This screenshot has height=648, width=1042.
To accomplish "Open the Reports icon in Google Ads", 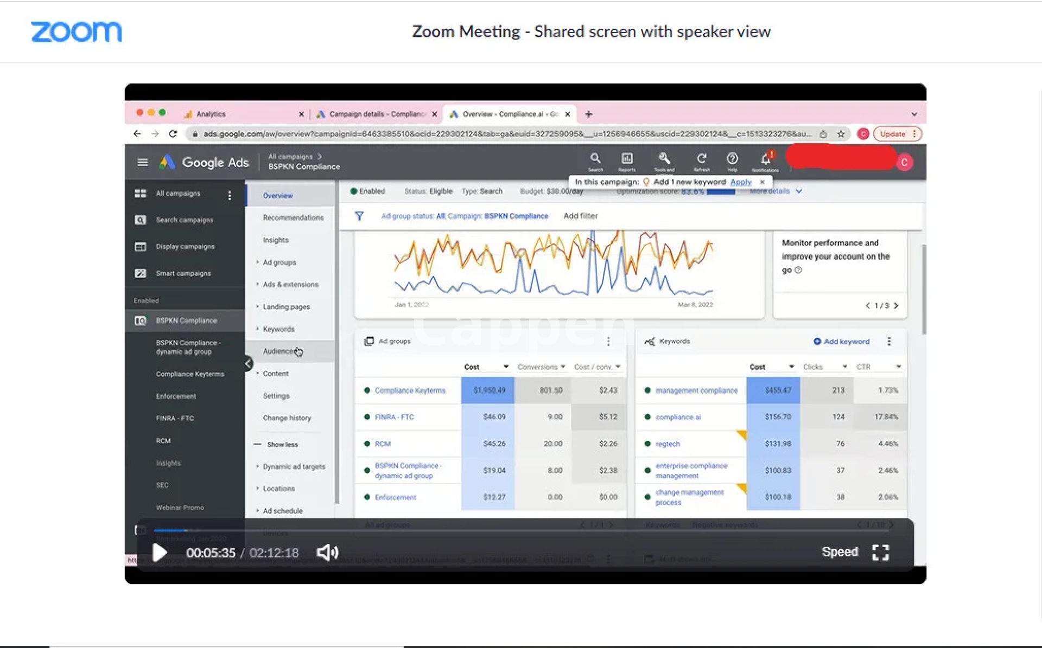I will tap(627, 158).
